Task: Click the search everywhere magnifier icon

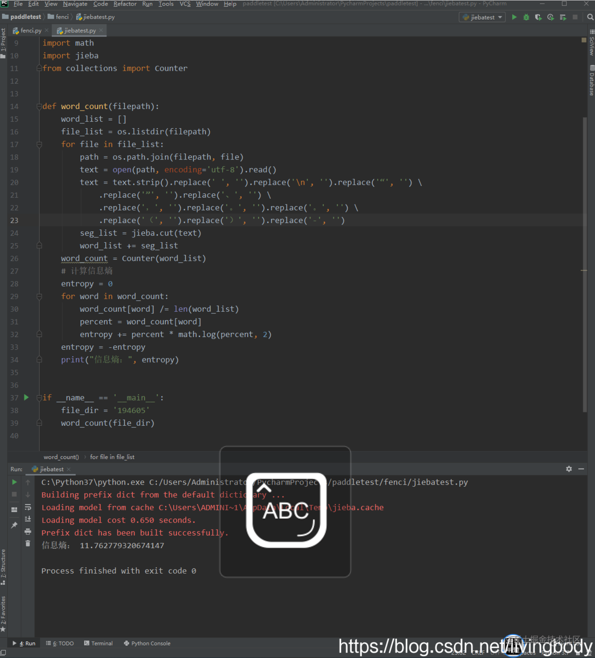Action: click(590, 17)
